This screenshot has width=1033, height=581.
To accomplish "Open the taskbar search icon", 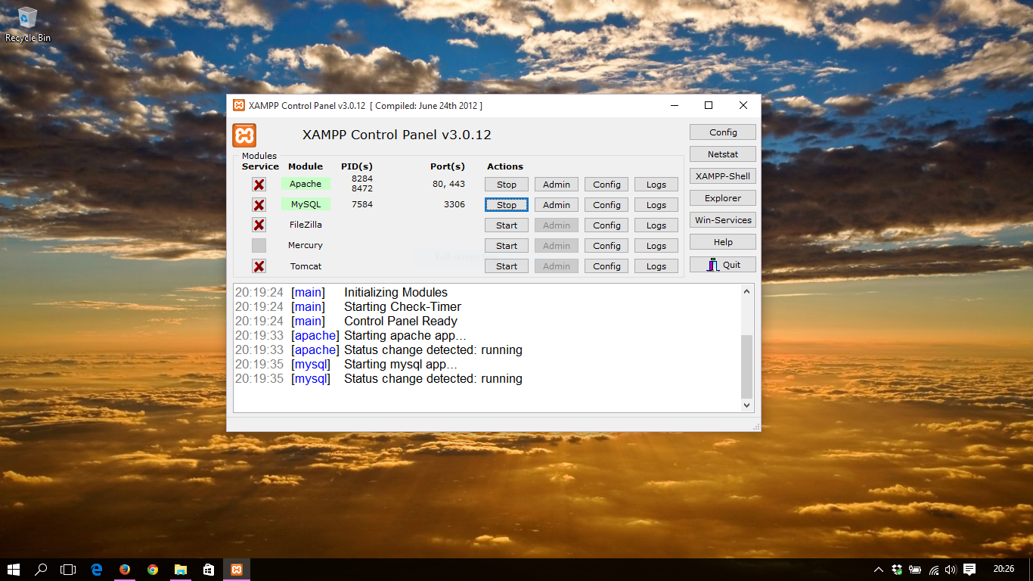I will (x=42, y=570).
